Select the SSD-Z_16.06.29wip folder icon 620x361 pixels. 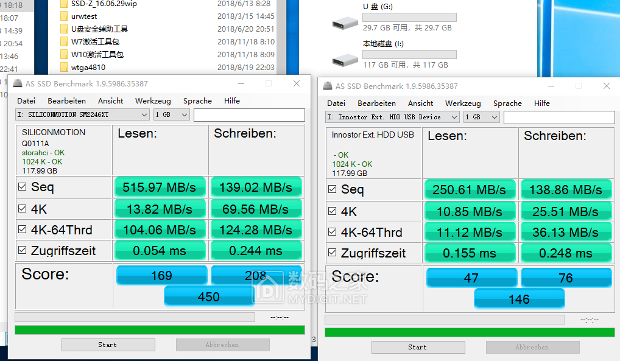click(64, 4)
